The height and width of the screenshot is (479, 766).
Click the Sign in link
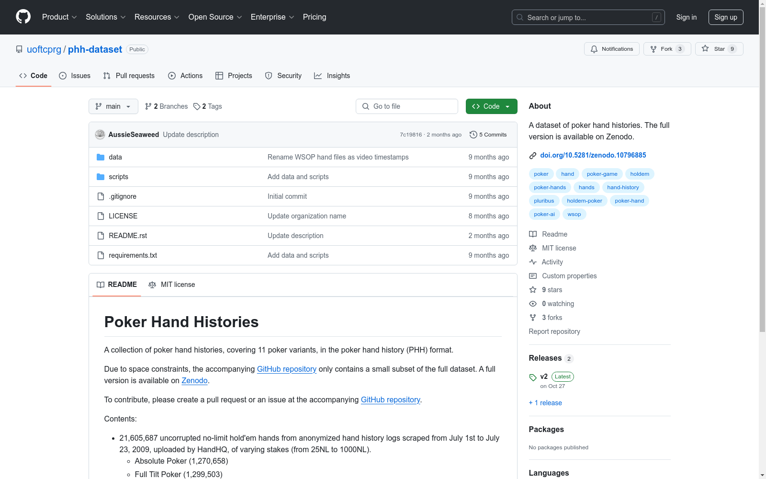point(687,17)
